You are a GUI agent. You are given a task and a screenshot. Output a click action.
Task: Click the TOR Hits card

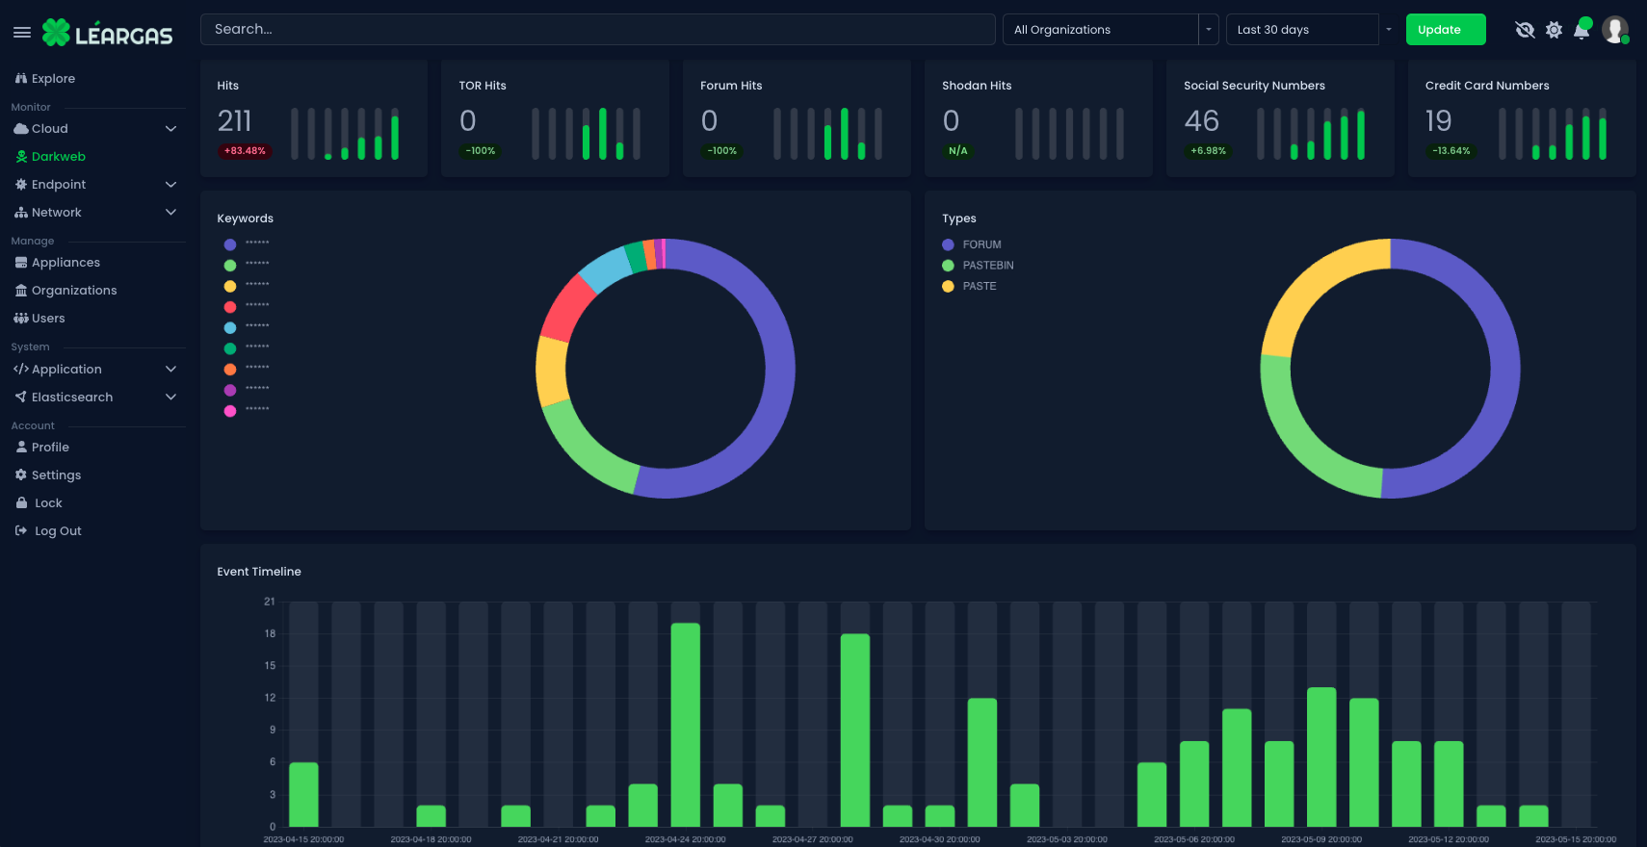(555, 118)
